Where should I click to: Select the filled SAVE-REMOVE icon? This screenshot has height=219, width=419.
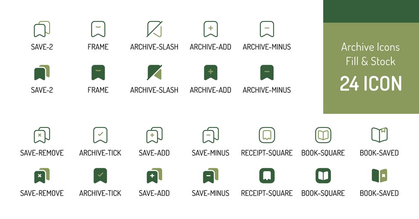point(42,176)
